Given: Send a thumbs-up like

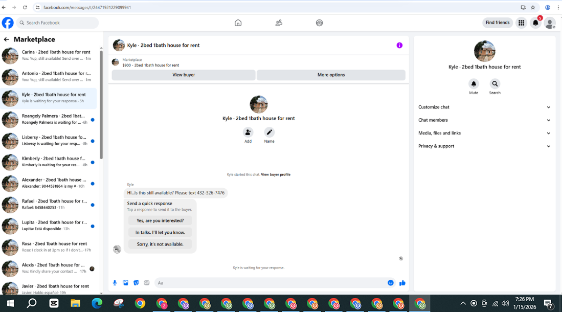Looking at the screenshot, I should (x=402, y=283).
